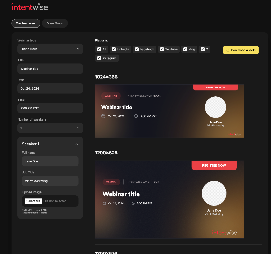
Task: Click the Download Assets button
Action: [x=241, y=50]
